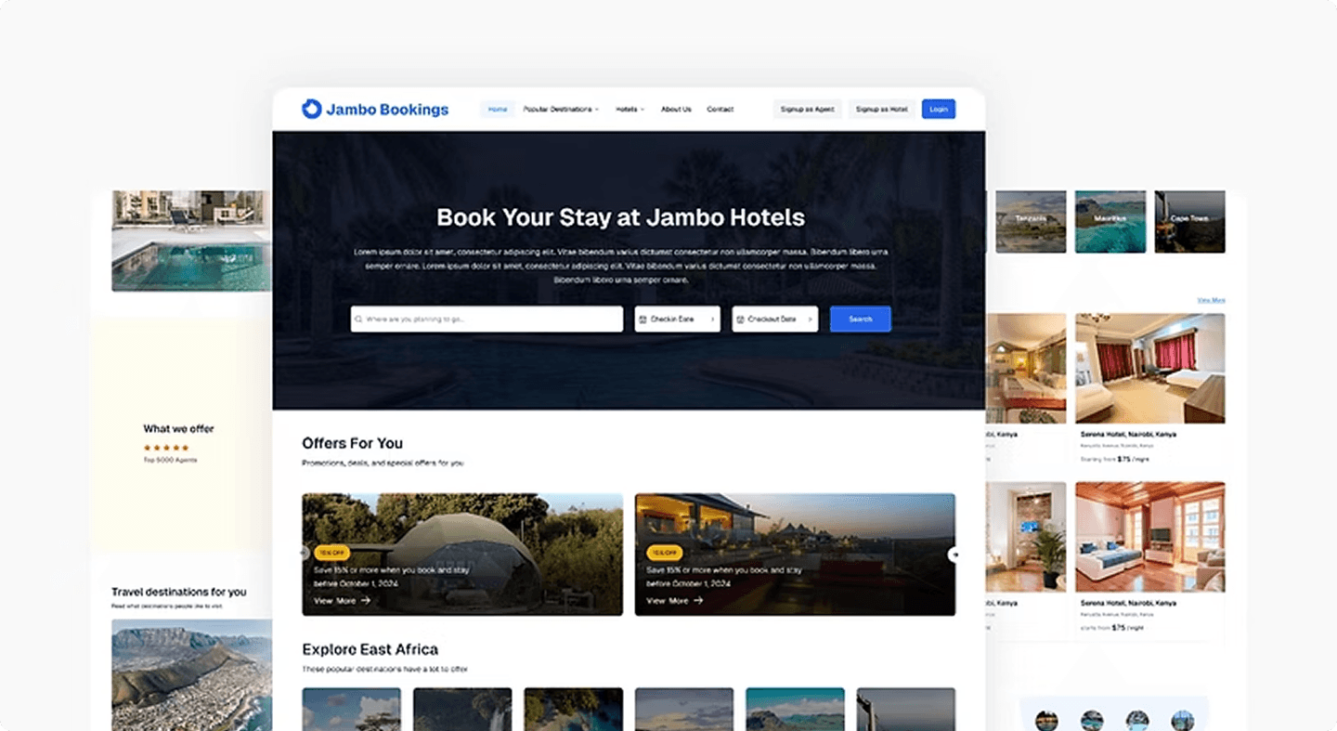This screenshot has width=1337, height=731.
Task: Click the calendar icon beside Checkin Date
Action: point(643,320)
